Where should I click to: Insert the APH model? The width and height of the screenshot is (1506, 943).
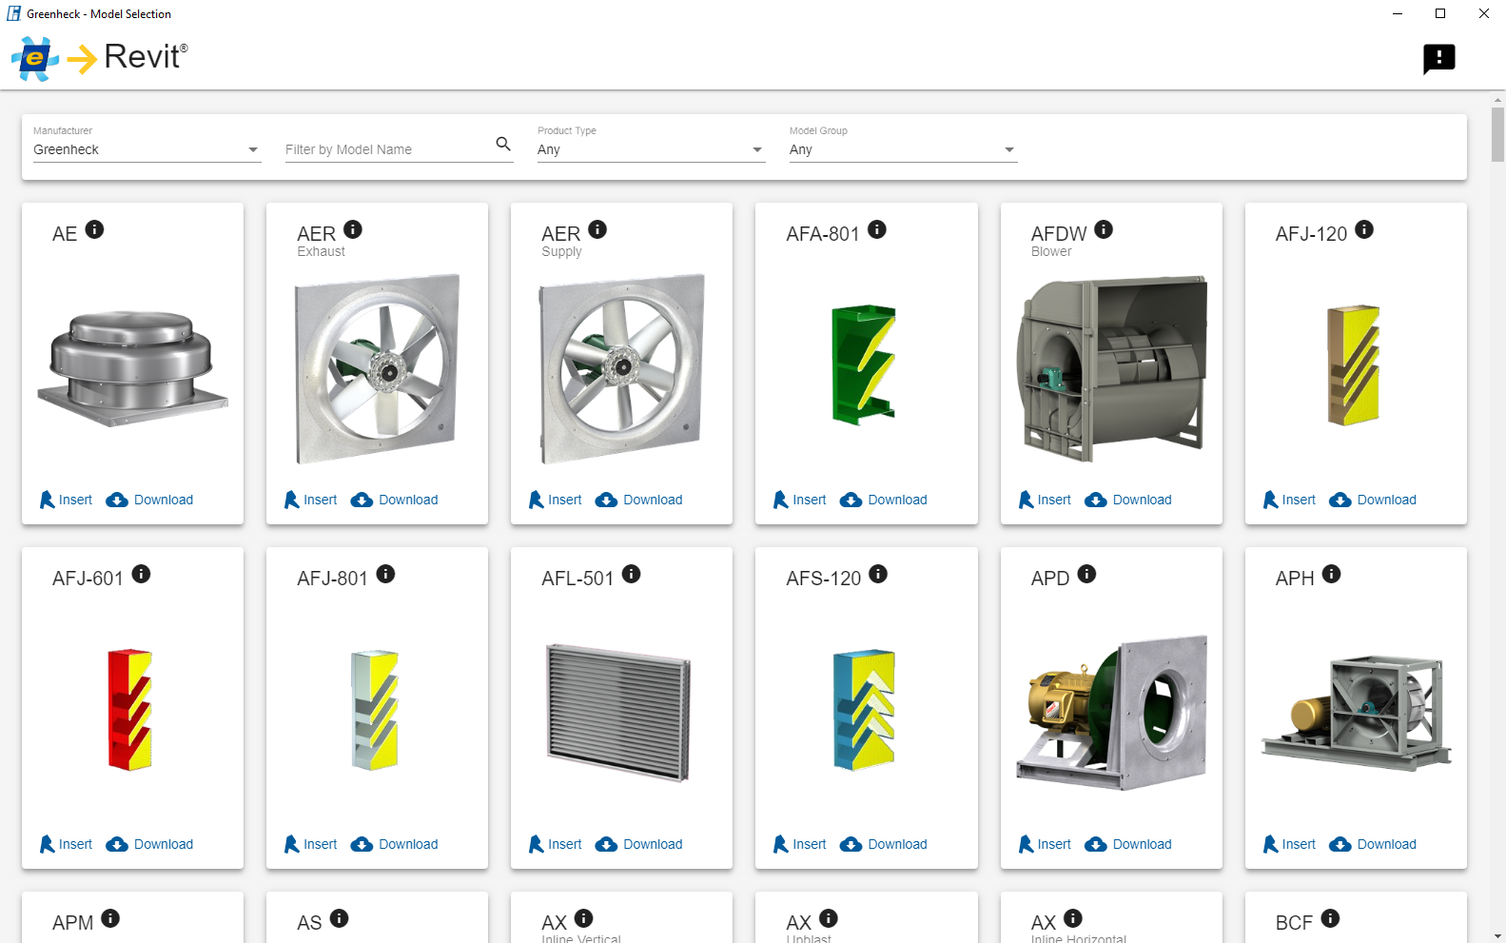tap(1289, 844)
